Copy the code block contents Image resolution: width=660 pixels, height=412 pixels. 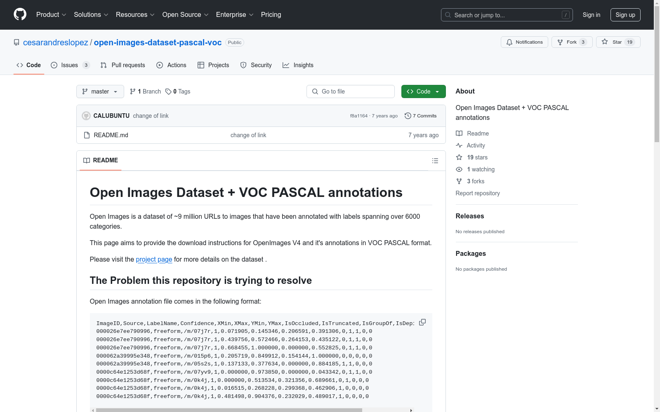click(x=422, y=322)
